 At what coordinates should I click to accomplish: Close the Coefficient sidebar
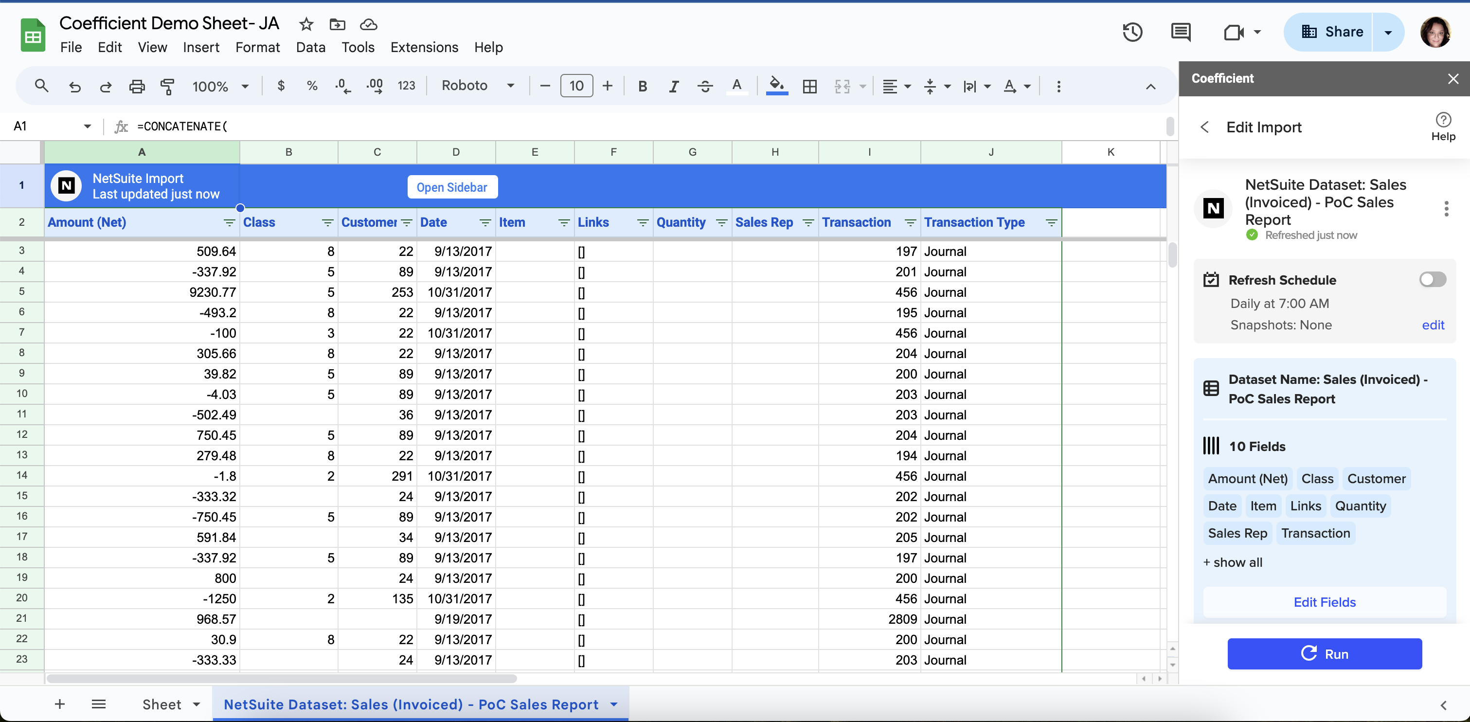pos(1453,79)
